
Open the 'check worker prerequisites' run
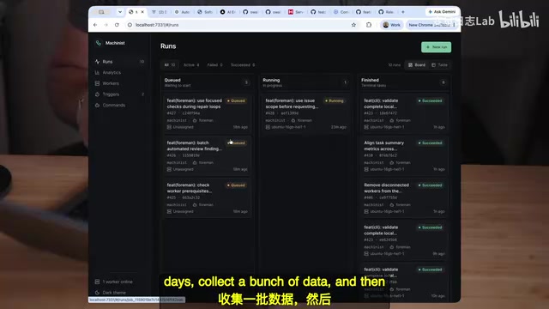(x=208, y=198)
